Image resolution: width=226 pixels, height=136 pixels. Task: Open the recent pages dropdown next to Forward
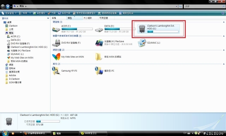pos(11,6)
